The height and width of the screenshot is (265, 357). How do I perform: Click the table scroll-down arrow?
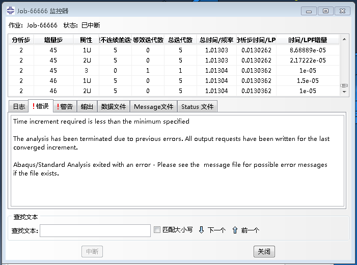pyautogui.click(x=344, y=92)
